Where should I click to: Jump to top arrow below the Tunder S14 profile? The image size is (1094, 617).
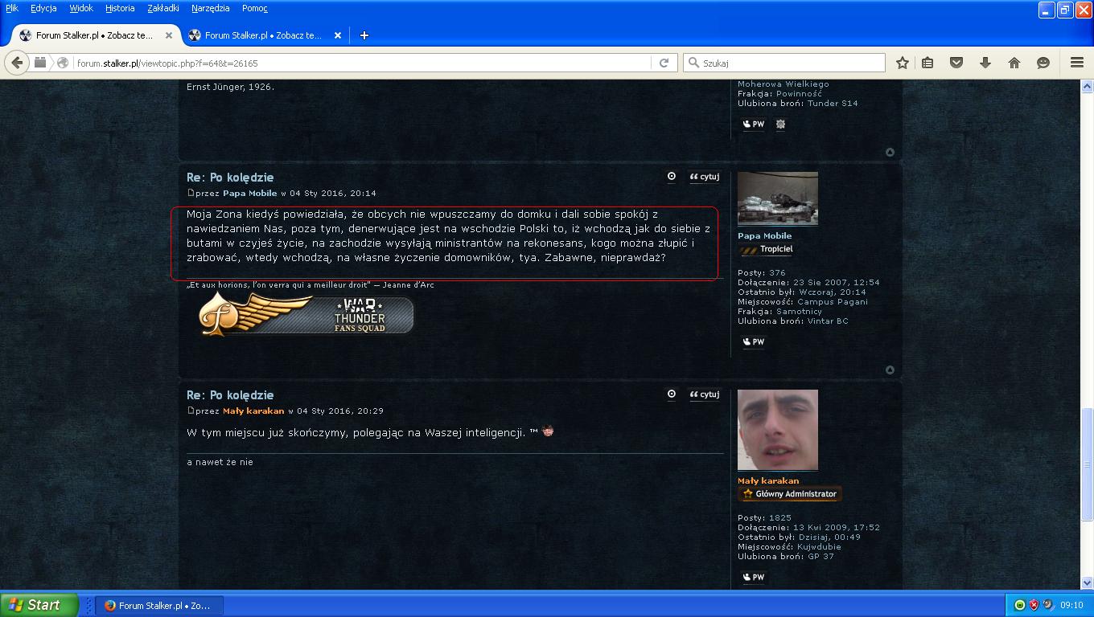tap(890, 152)
